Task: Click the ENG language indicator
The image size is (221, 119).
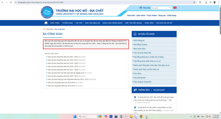Action: point(203,116)
